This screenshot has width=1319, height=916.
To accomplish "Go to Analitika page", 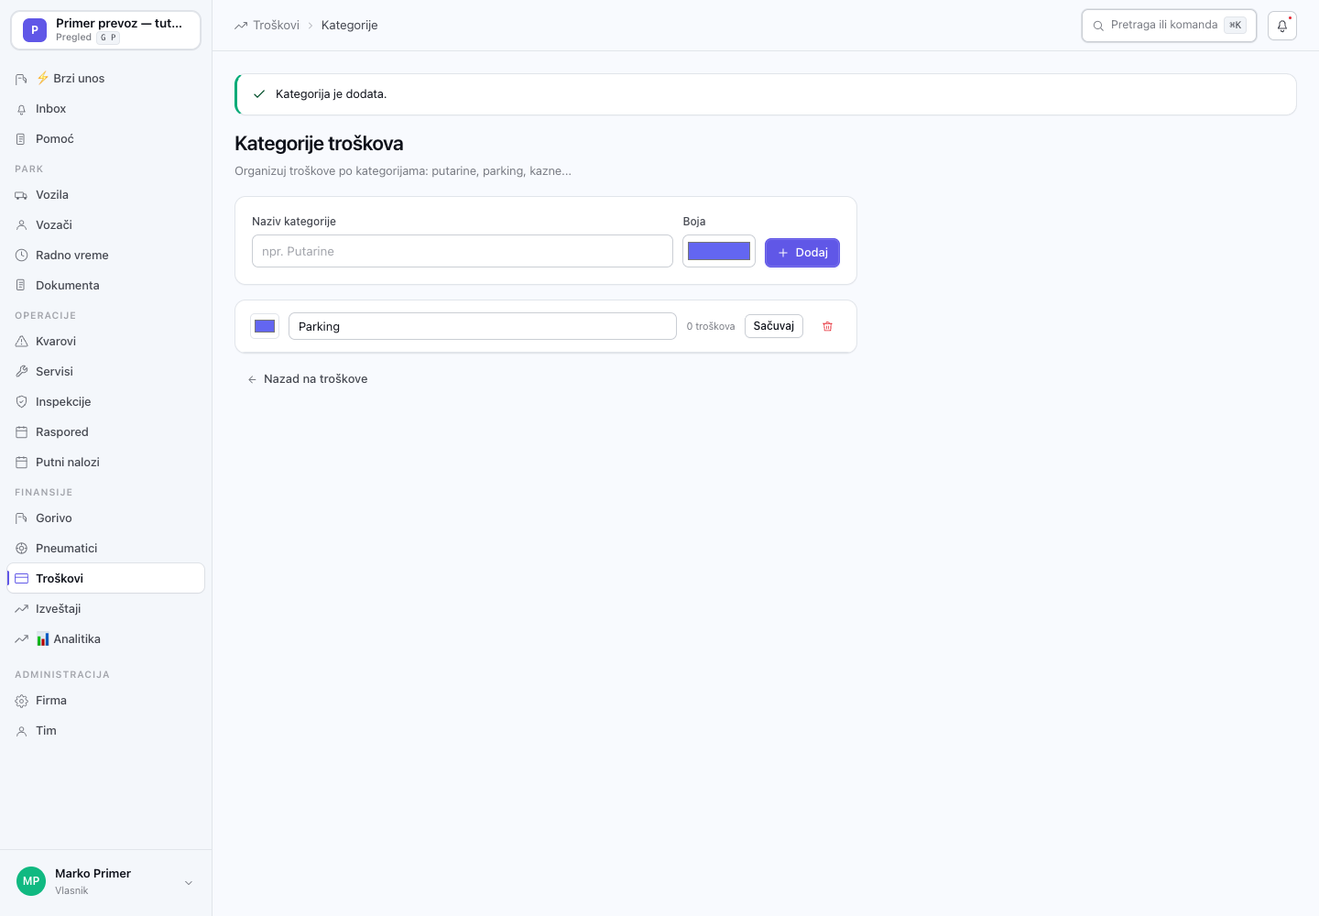I will click(105, 639).
